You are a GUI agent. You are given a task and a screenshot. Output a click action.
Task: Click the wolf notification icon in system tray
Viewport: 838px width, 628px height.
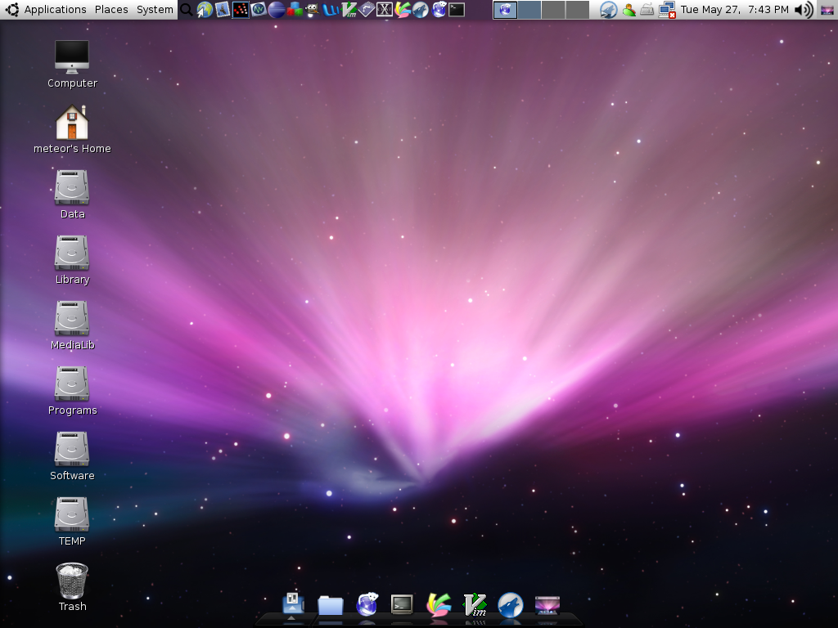[x=608, y=10]
